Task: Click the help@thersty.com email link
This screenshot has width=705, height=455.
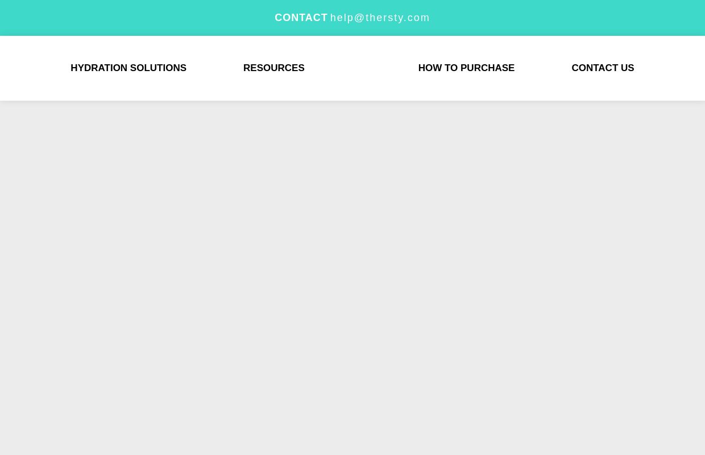Action: [x=380, y=18]
